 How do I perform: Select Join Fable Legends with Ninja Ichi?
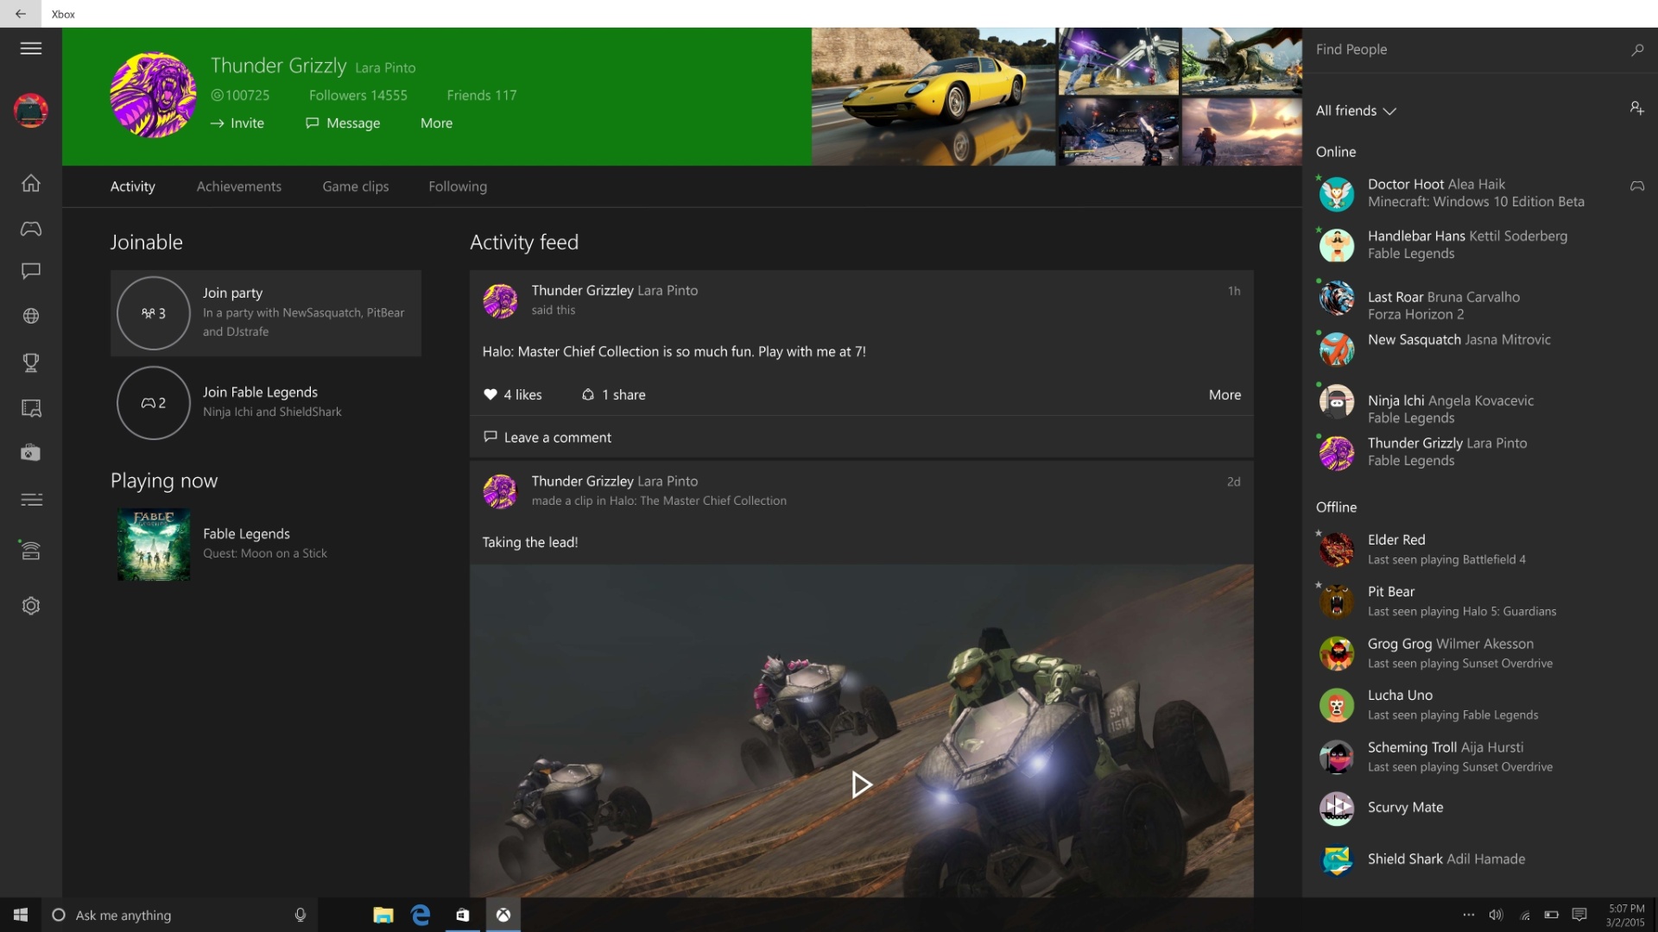pyautogui.click(x=265, y=402)
